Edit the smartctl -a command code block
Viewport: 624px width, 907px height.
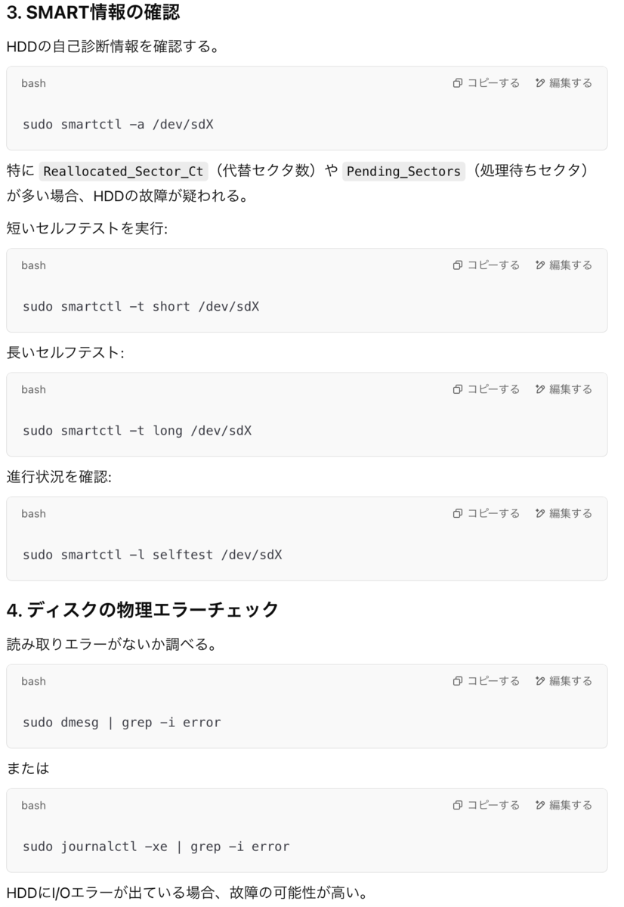[564, 83]
